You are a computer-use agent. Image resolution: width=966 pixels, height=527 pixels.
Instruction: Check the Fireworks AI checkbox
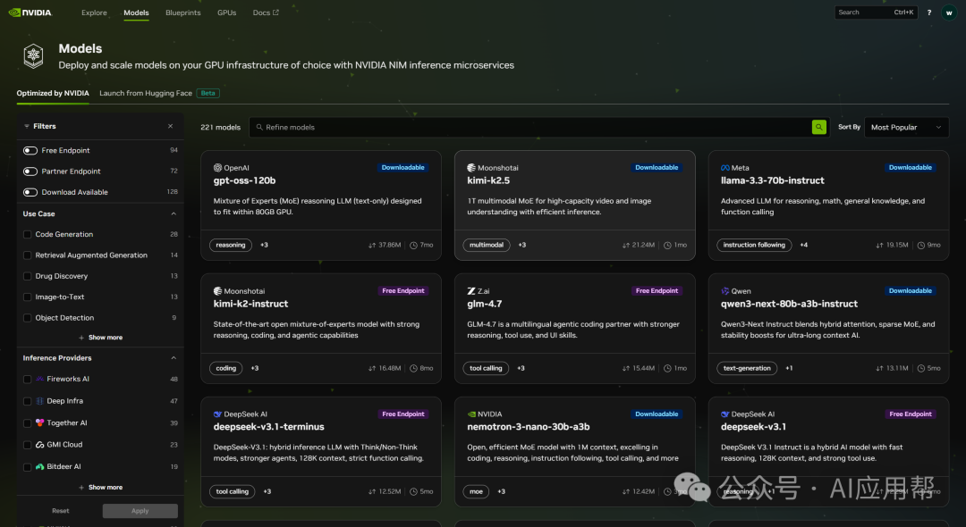point(27,380)
